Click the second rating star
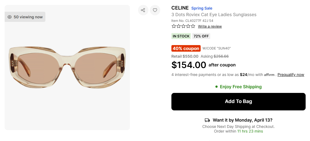This screenshot has width=310, height=141. pyautogui.click(x=179, y=26)
